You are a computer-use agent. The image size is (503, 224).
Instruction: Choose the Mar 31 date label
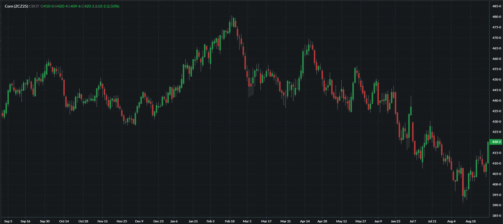click(x=285, y=221)
